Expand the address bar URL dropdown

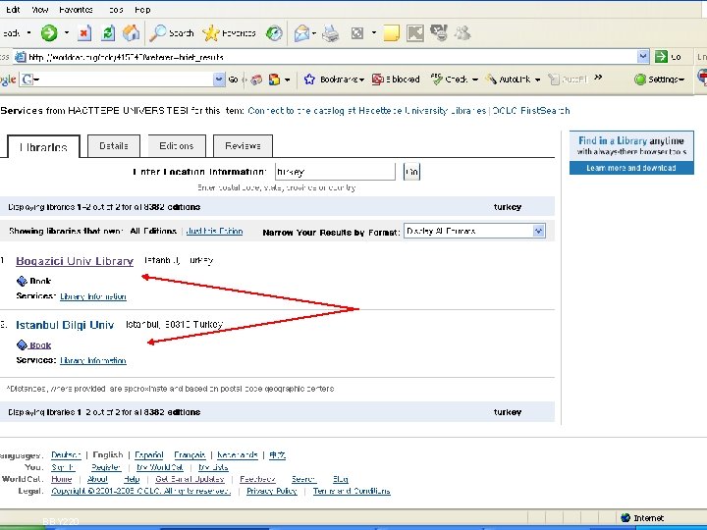(x=643, y=56)
